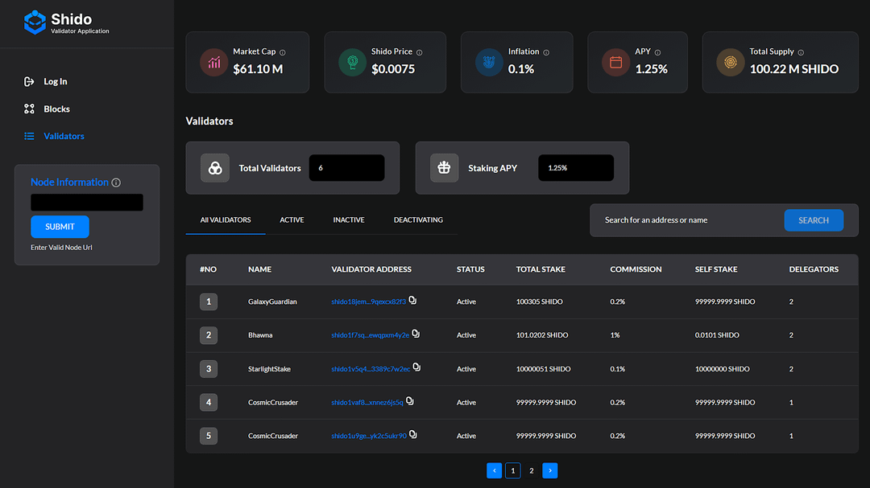Go to the previous page of validators
This screenshot has width=870, height=488.
[x=494, y=470]
